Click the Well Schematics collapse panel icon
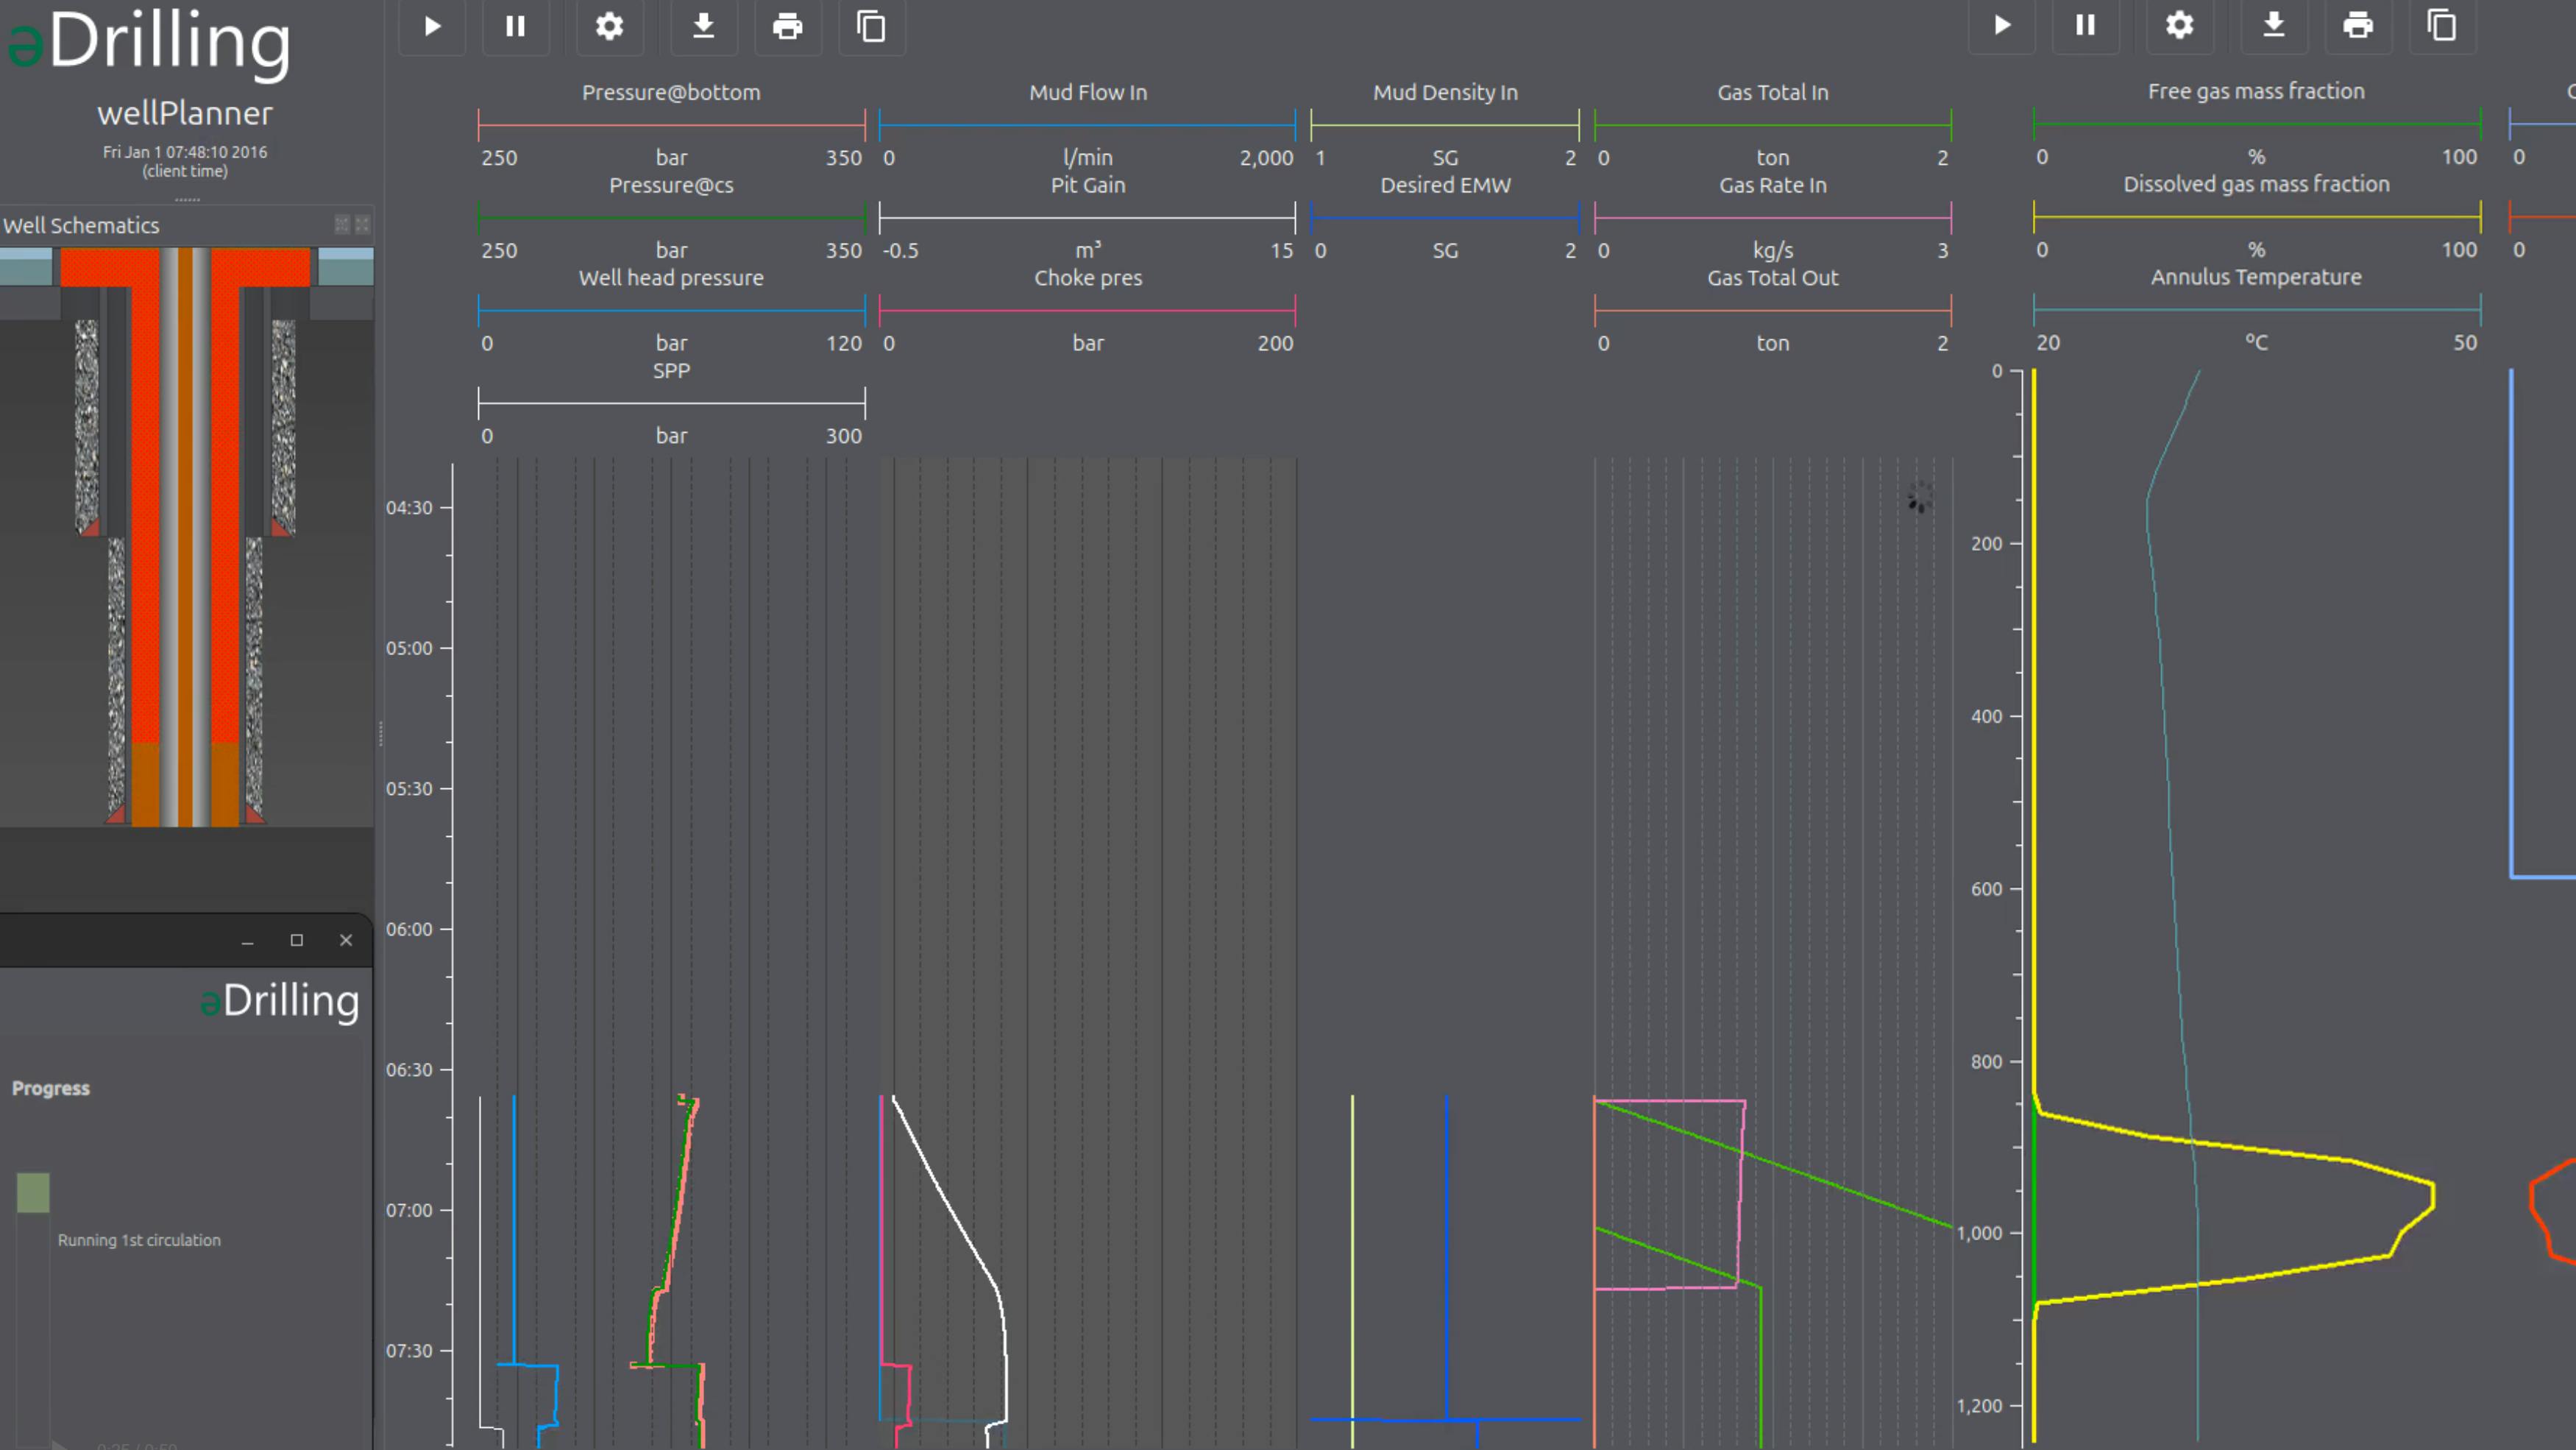Screen dimensions: 2576x1450 click(362, 225)
